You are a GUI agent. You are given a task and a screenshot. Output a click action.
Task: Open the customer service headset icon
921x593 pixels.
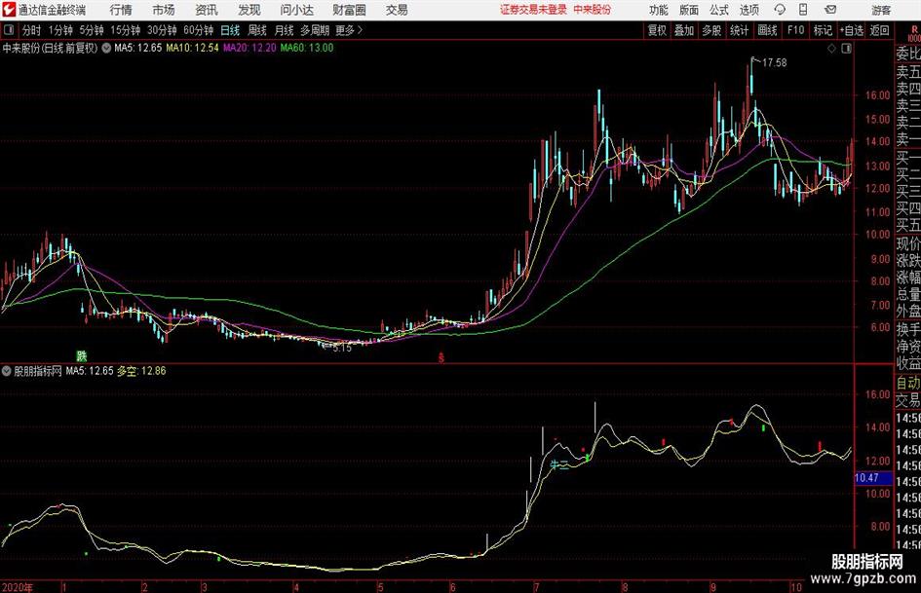(x=780, y=10)
